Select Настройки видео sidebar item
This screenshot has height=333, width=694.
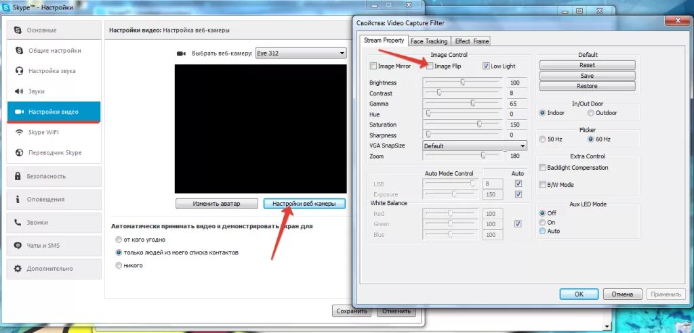[54, 112]
